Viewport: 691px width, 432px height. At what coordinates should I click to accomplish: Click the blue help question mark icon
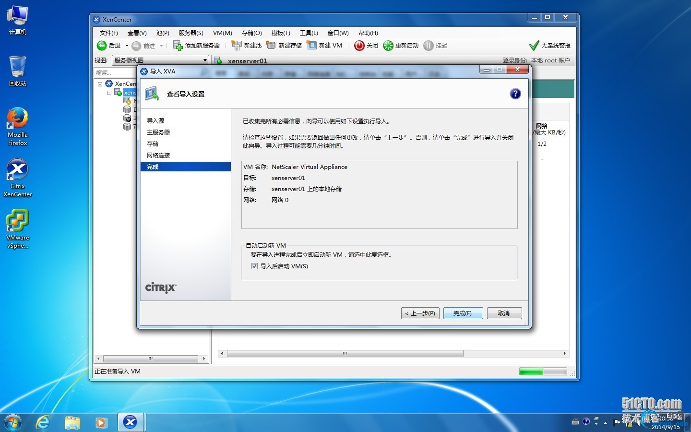click(x=515, y=94)
